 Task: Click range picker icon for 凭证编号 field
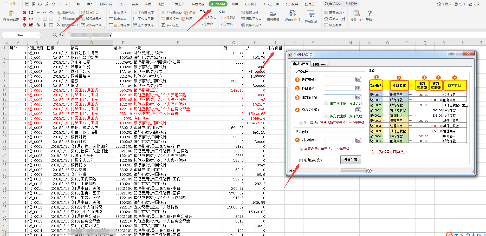tap(358, 79)
